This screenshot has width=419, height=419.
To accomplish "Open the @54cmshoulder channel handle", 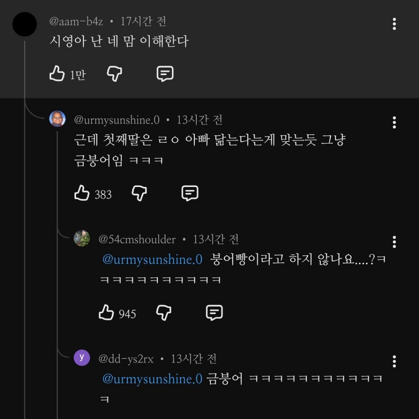I will [137, 239].
